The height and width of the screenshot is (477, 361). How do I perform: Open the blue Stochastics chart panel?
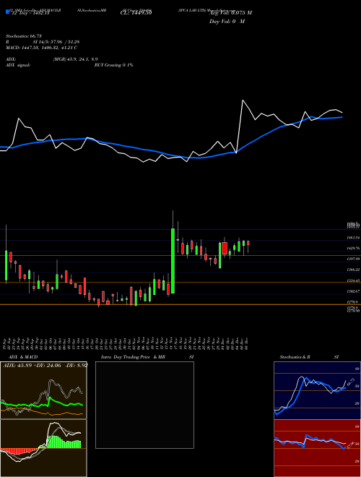[x=317, y=390]
